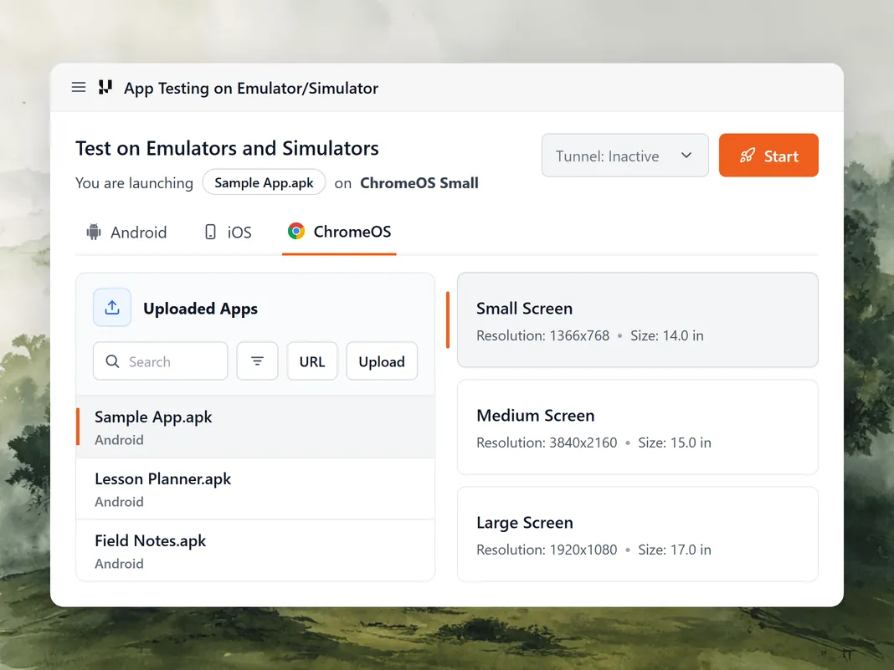The width and height of the screenshot is (894, 670).
Task: Choose the Small Screen card
Action: pos(637,320)
